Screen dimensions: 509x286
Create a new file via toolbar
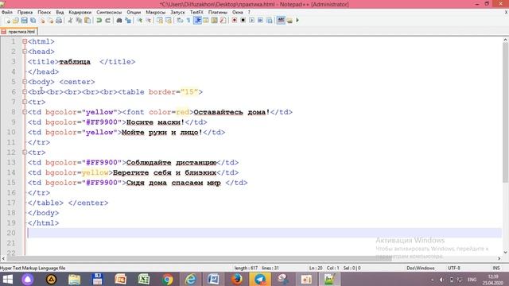8,21
